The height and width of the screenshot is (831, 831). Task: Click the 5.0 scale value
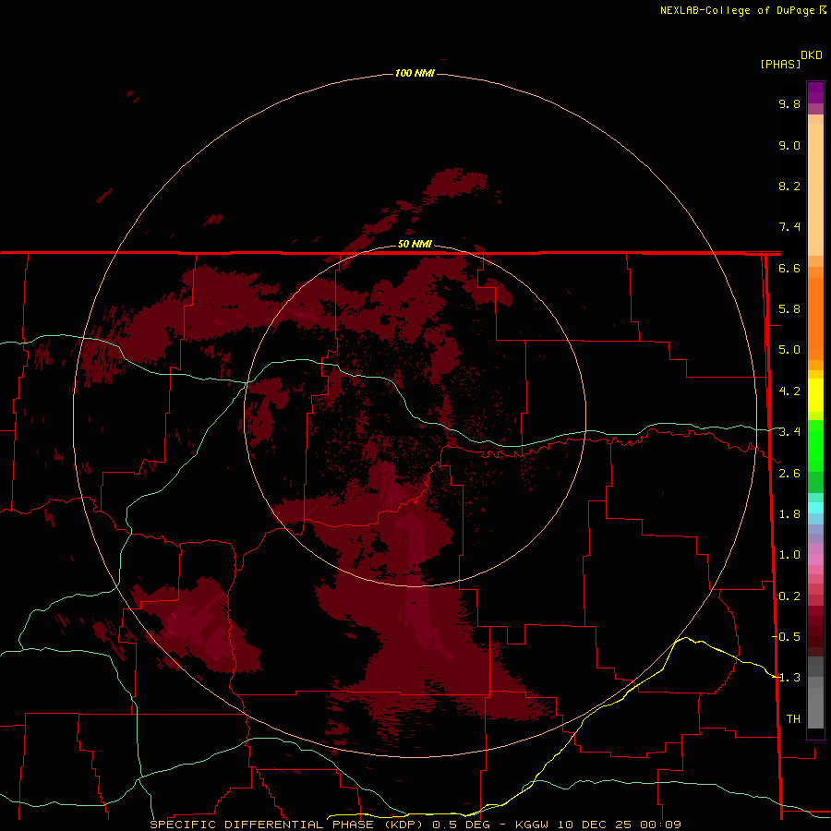(789, 350)
